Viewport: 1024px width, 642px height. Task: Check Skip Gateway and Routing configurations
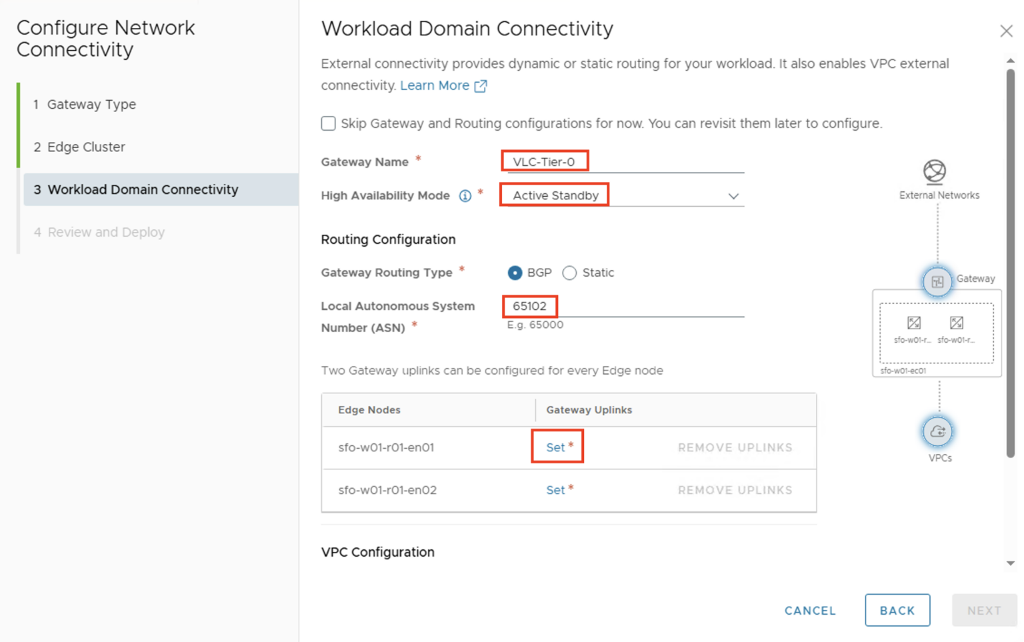[x=328, y=123]
